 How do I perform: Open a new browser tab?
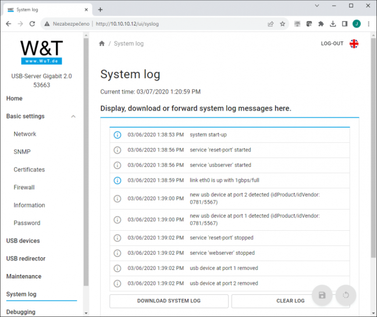coord(100,10)
